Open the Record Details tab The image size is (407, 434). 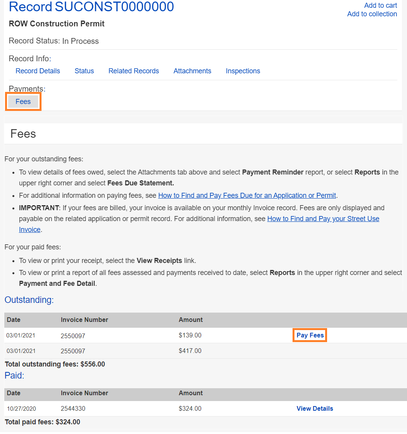tap(38, 71)
